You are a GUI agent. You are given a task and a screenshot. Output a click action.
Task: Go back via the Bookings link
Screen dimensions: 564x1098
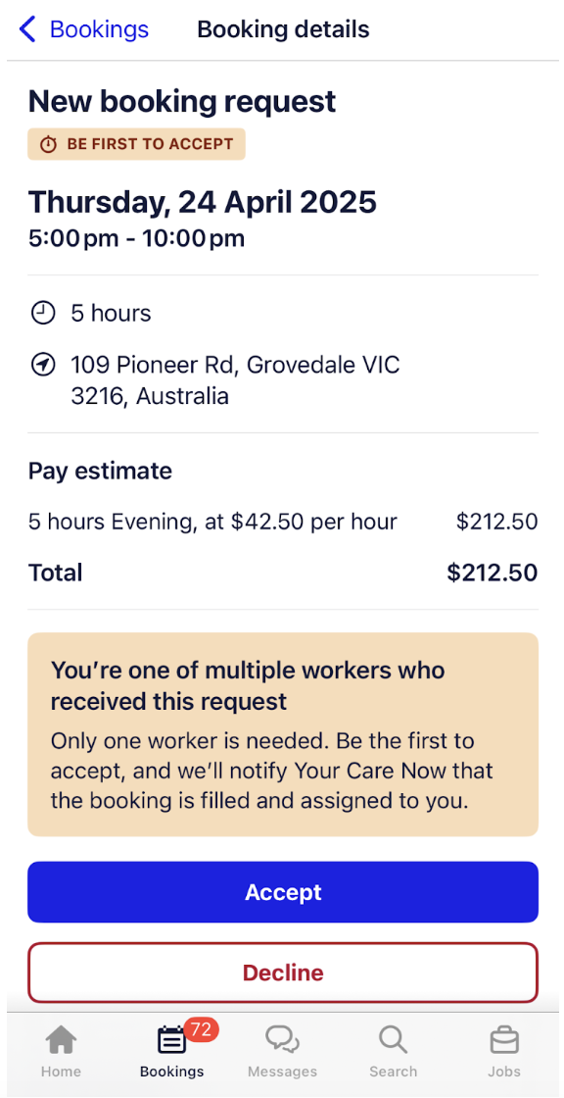point(99,30)
